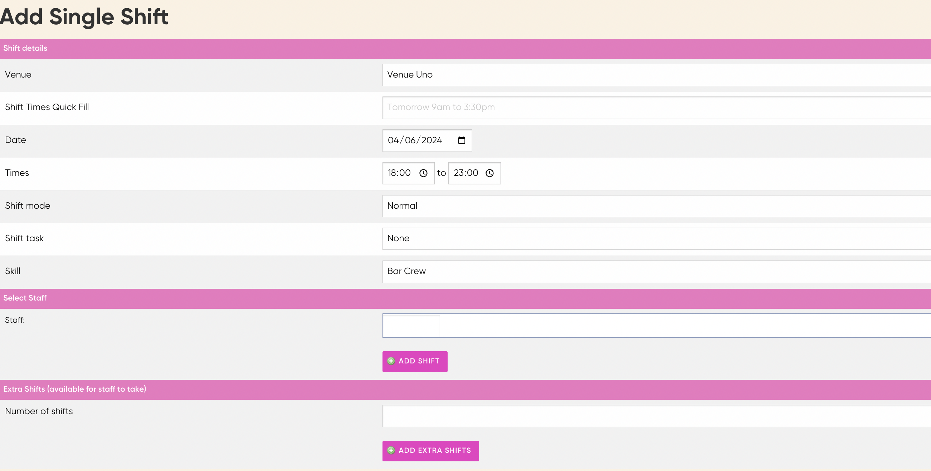Click the Add Extra Shifts button

pos(430,451)
